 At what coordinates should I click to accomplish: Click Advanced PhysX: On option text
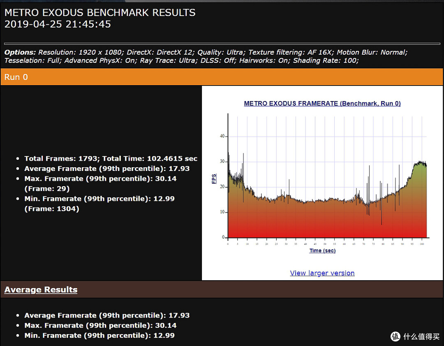[x=101, y=60]
